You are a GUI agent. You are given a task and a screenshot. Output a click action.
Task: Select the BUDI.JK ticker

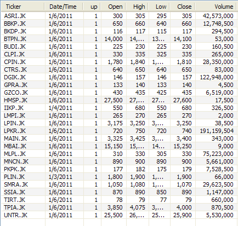coord(15,47)
